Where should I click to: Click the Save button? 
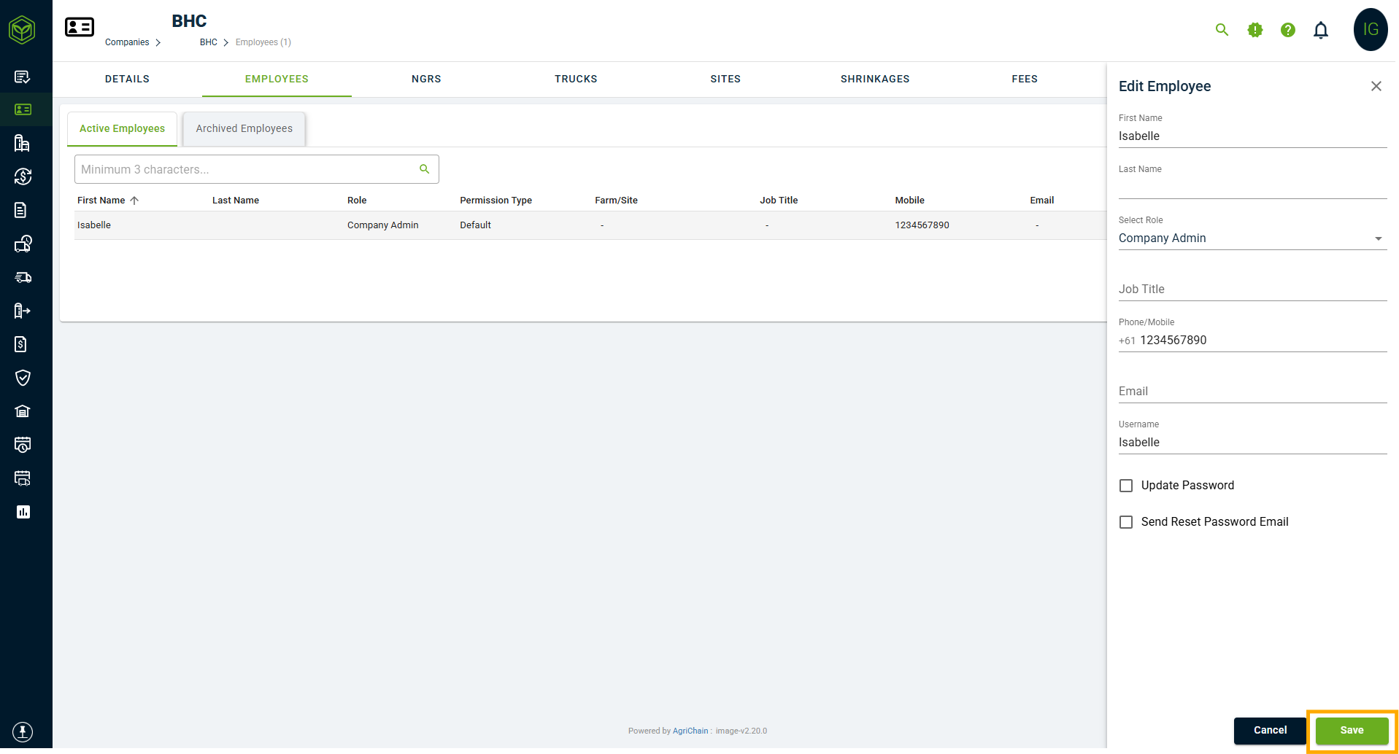pos(1352,731)
